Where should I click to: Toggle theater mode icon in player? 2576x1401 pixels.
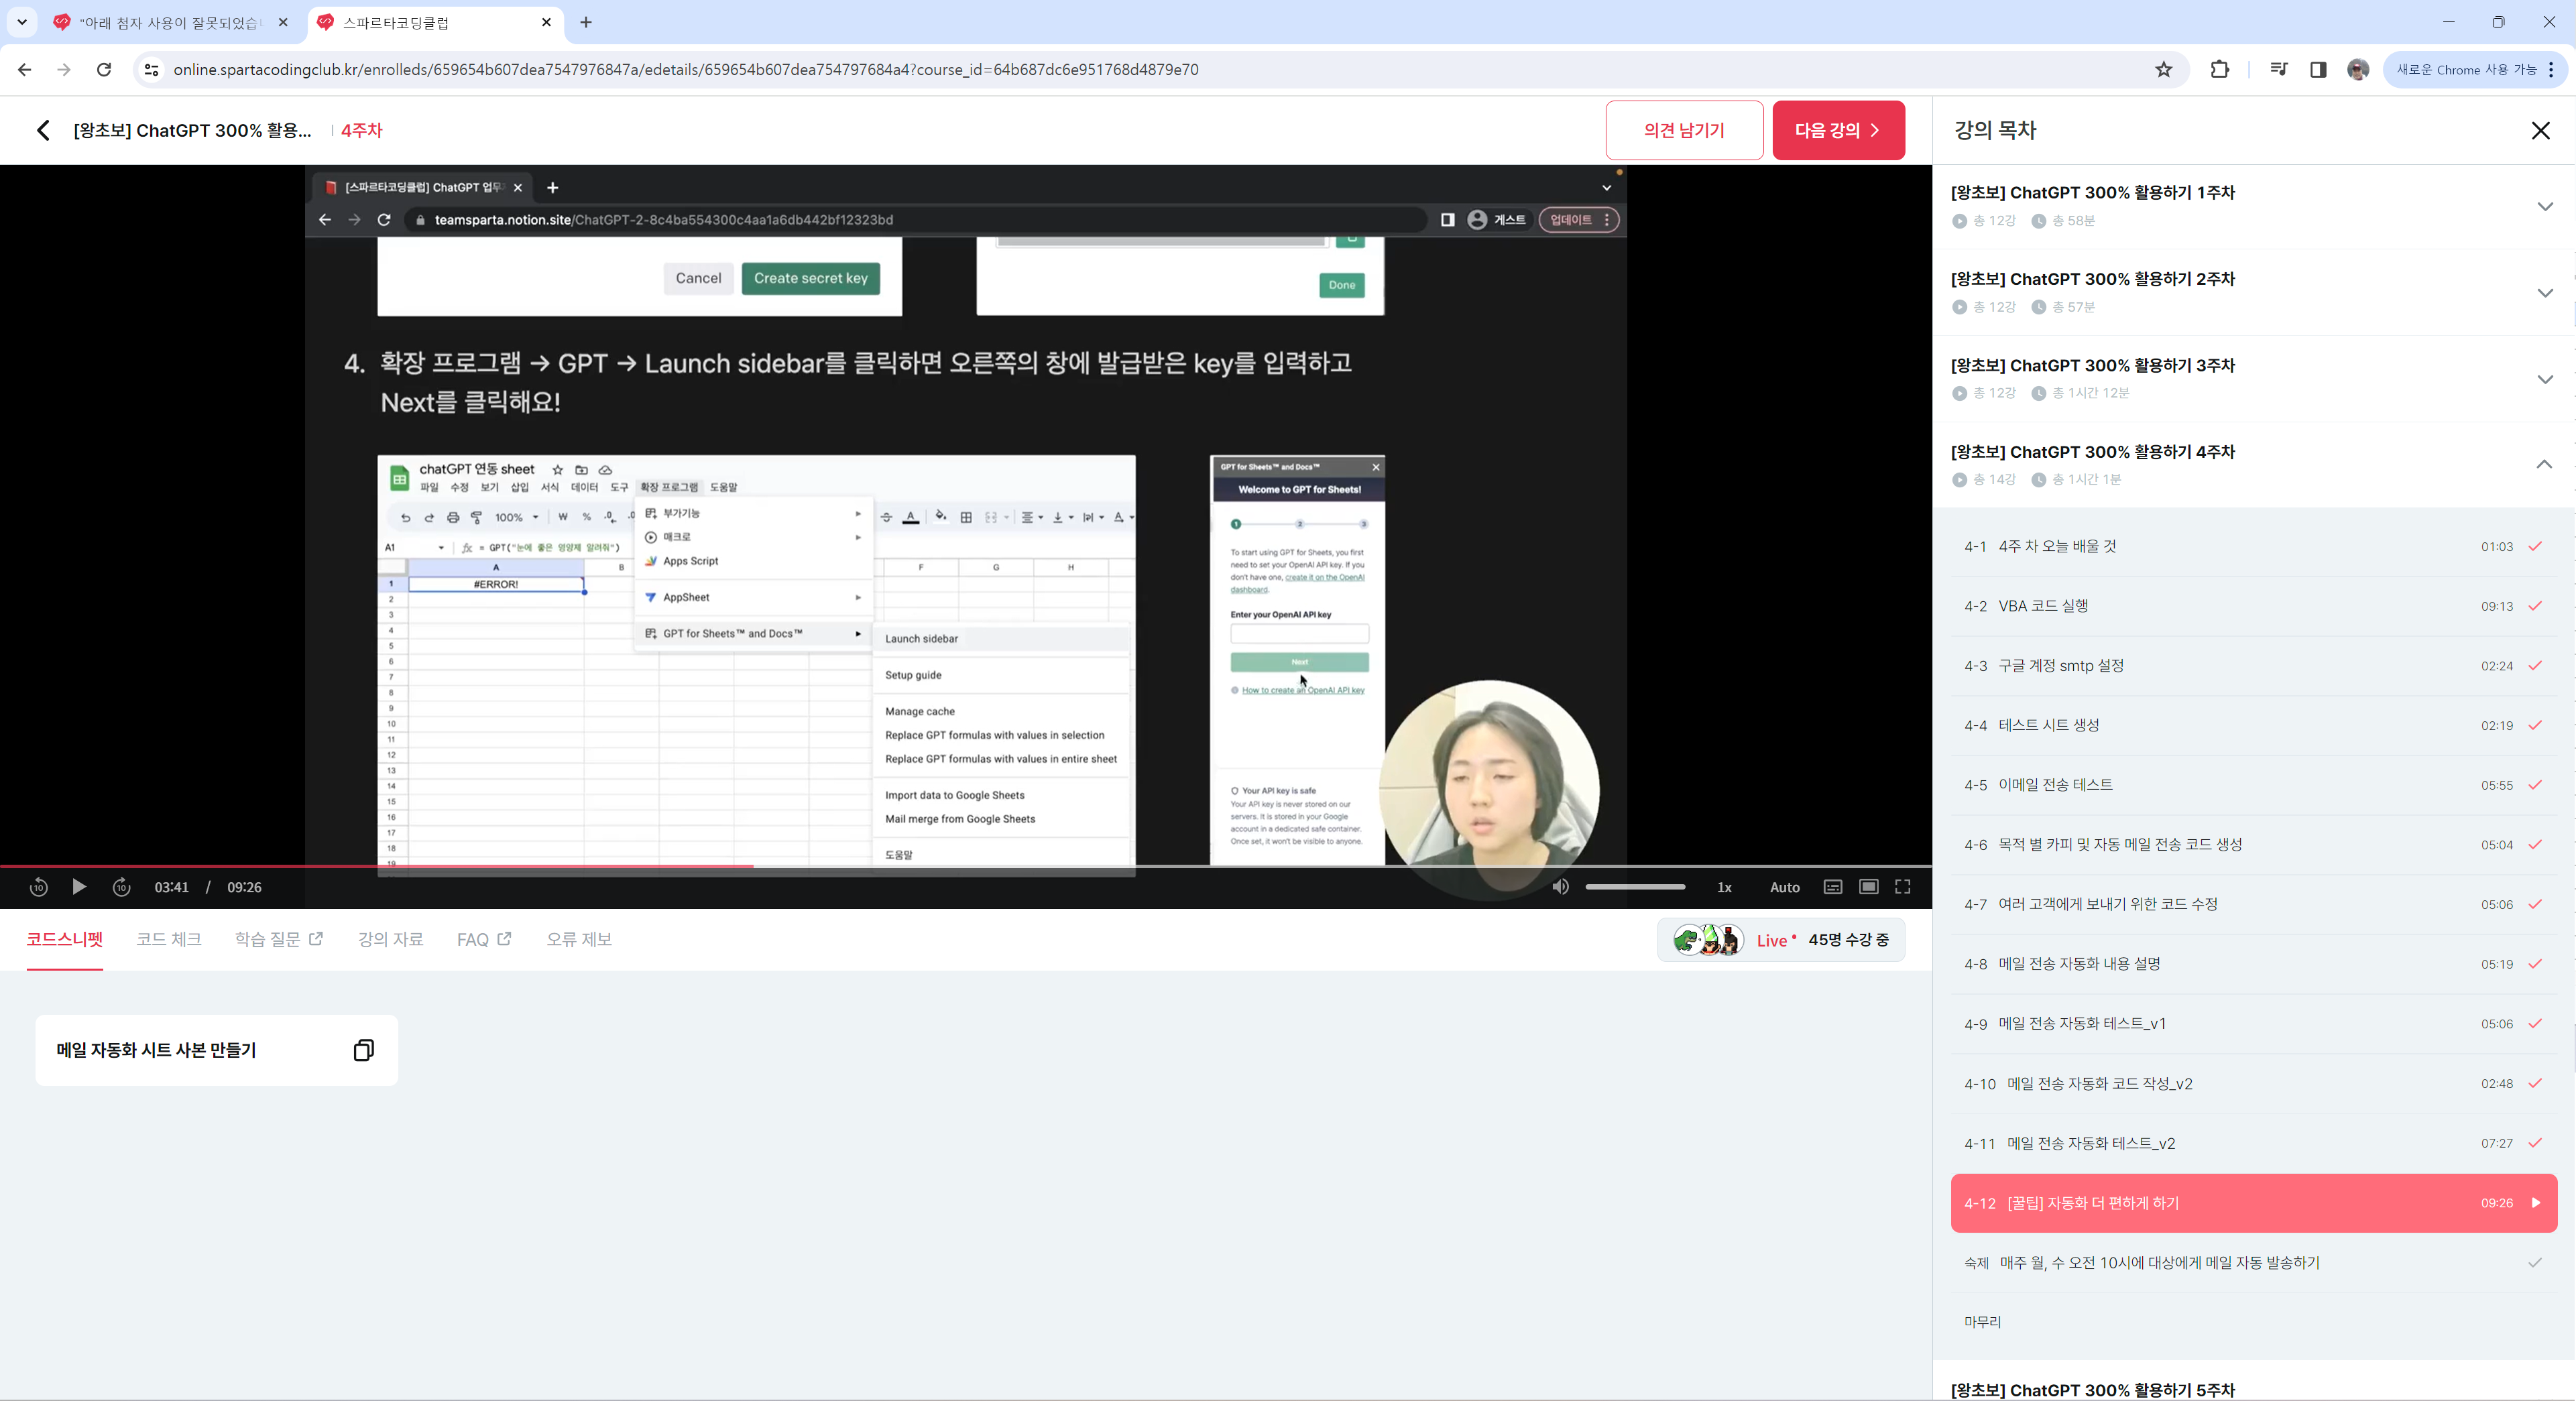pos(1868,887)
